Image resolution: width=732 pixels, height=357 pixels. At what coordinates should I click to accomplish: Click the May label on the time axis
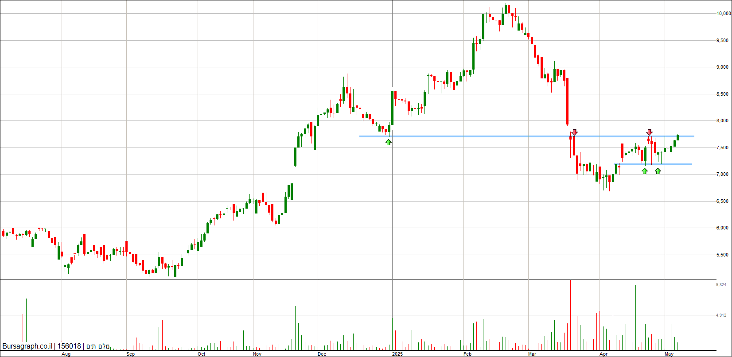[x=669, y=354]
